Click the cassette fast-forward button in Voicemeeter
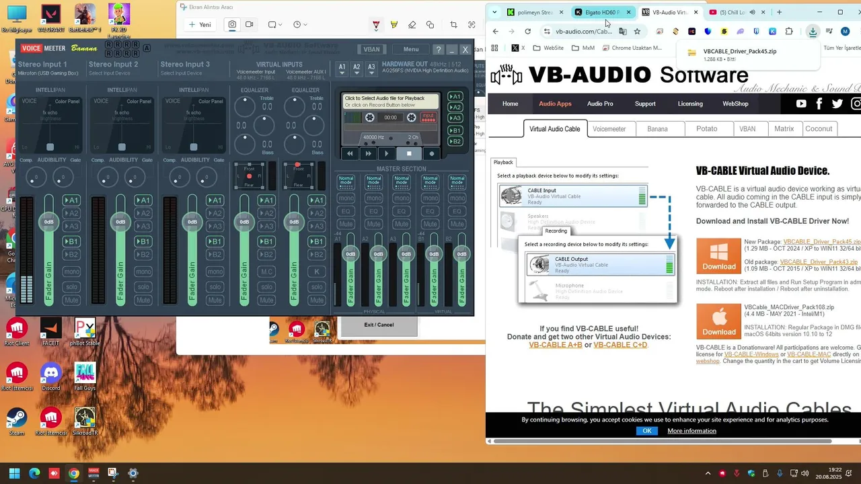Image resolution: width=861 pixels, height=484 pixels. [x=368, y=153]
